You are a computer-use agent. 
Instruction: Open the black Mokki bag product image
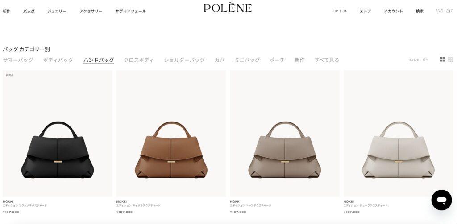(x=58, y=134)
